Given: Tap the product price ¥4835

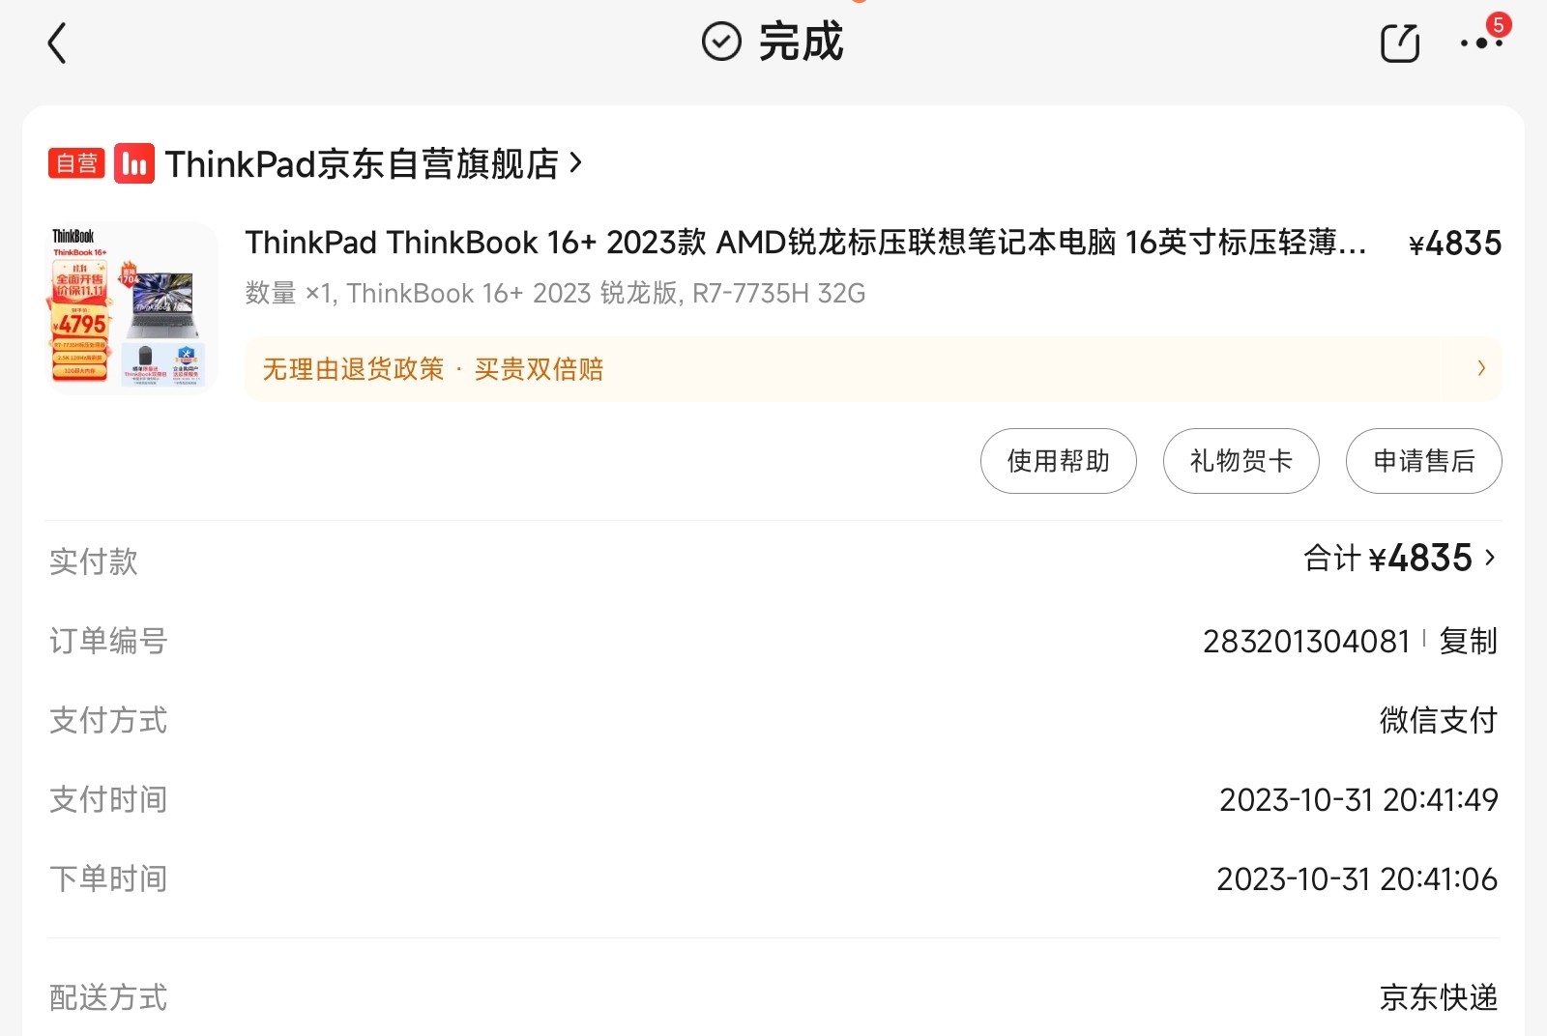Looking at the screenshot, I should coord(1455,244).
